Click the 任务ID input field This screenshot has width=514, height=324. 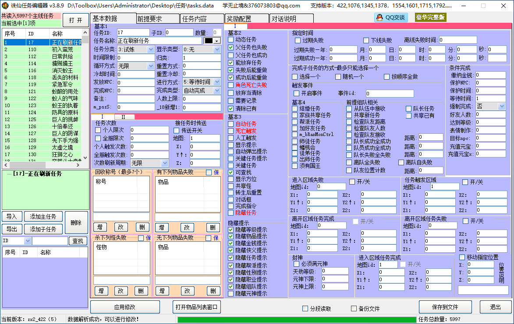coord(133,32)
